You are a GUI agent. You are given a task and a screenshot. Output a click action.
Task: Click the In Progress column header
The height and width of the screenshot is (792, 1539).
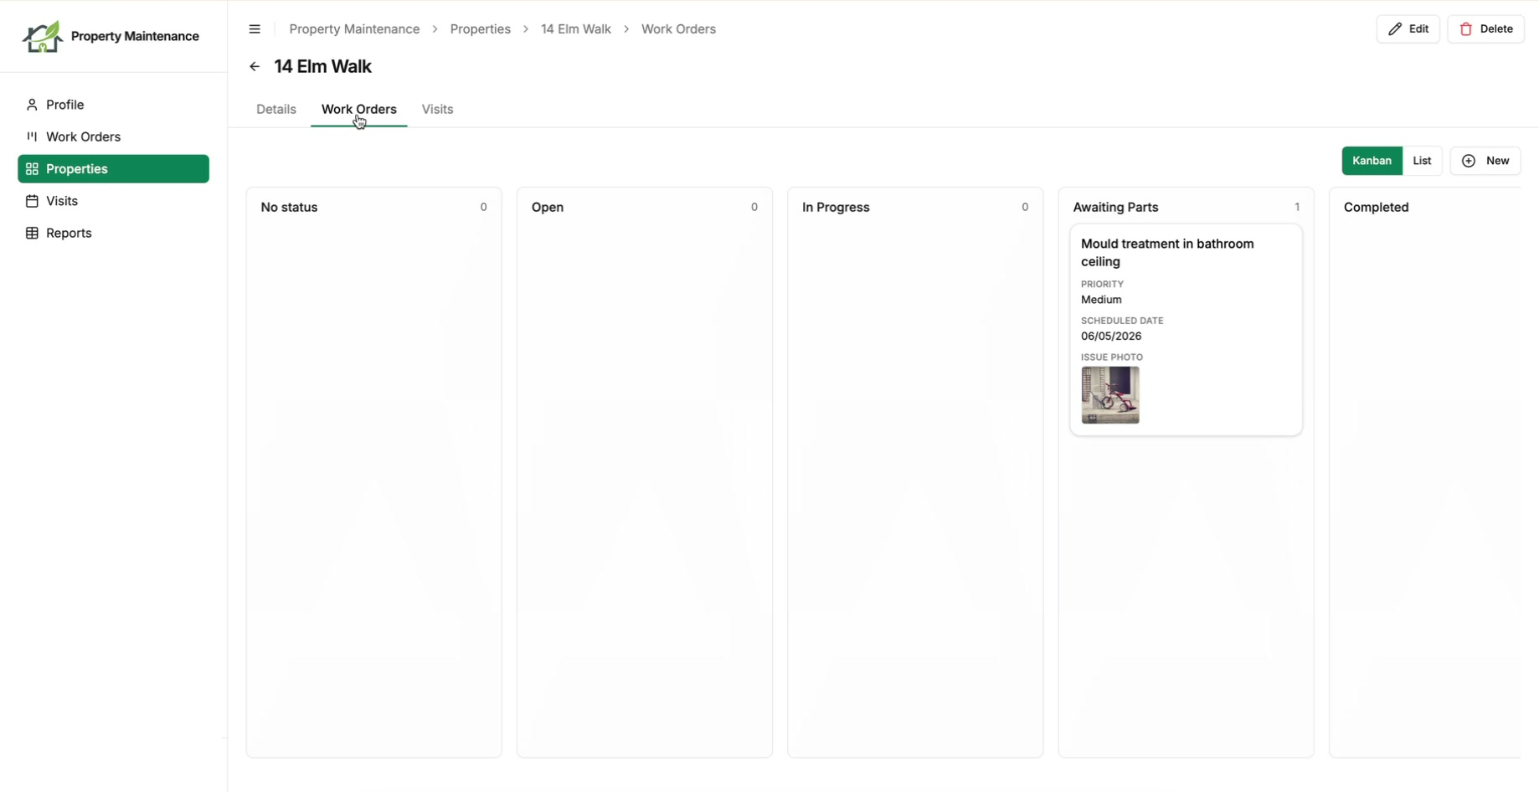(x=836, y=208)
